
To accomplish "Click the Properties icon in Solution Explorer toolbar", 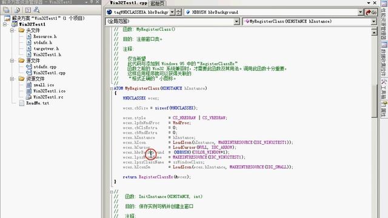I will click(x=6, y=10).
